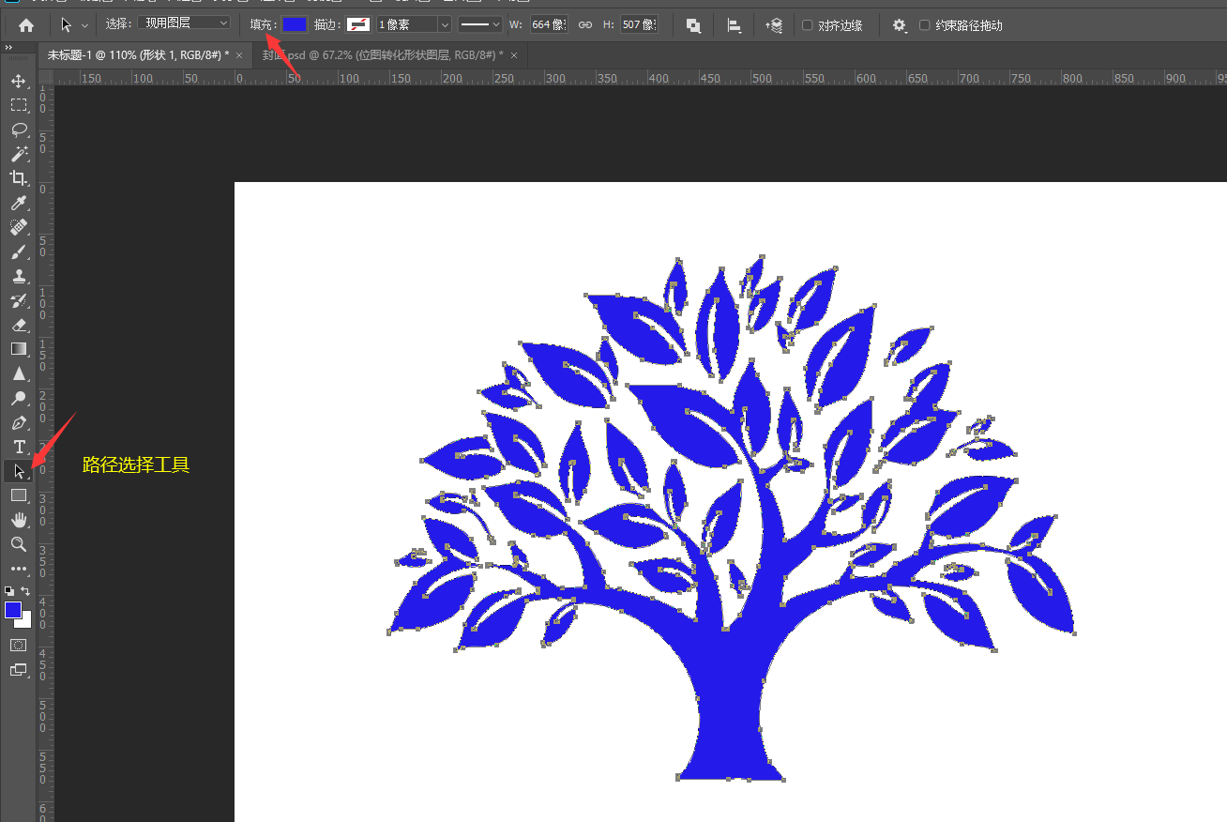Select the Lasso tool
1227x822 pixels.
(x=18, y=129)
